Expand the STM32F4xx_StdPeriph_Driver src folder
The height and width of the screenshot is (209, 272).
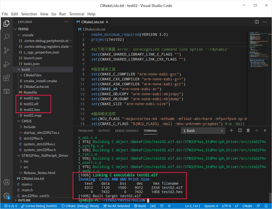pos(26,167)
